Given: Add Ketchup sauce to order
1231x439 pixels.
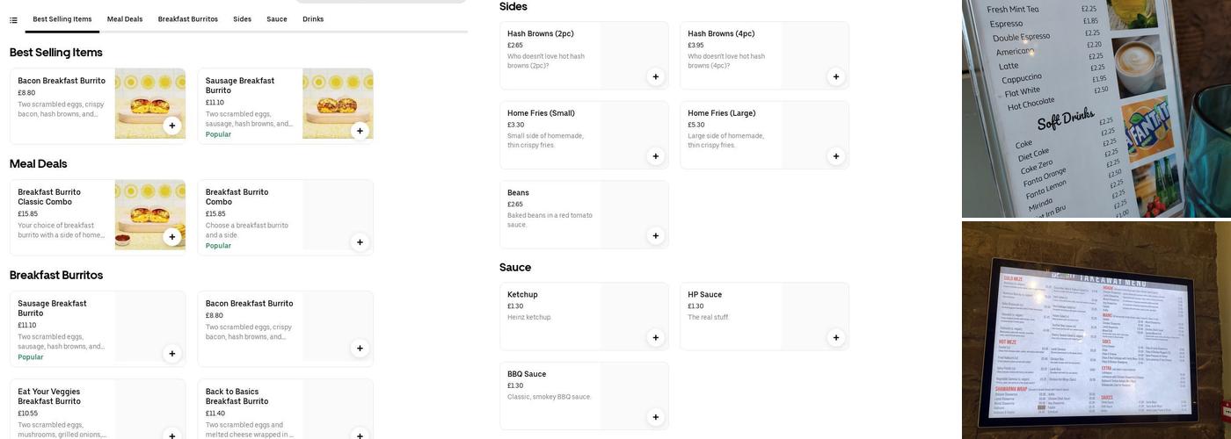Looking at the screenshot, I should pyautogui.click(x=655, y=337).
